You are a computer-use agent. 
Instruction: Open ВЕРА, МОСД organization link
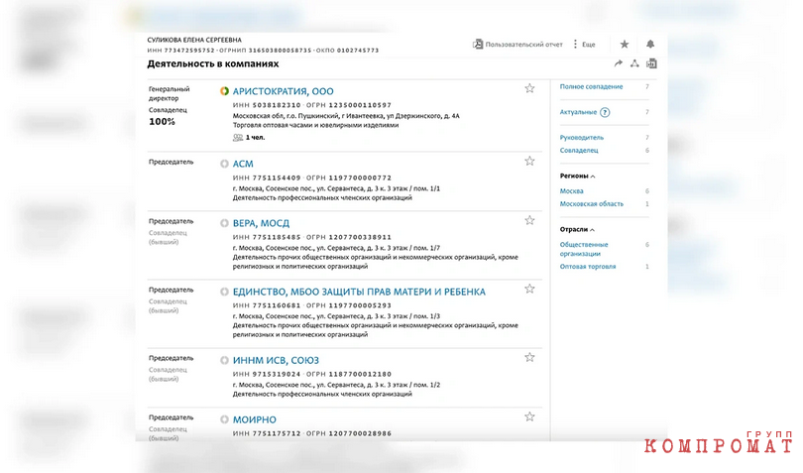point(261,223)
